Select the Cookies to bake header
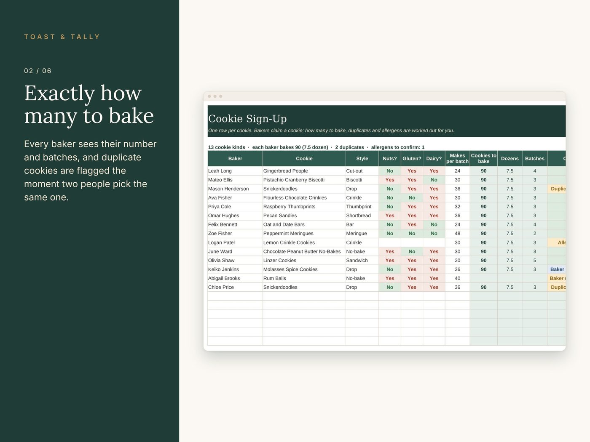The image size is (590, 442). (484, 159)
